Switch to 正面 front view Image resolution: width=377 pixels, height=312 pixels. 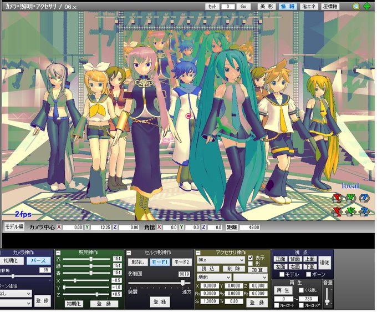point(281,259)
